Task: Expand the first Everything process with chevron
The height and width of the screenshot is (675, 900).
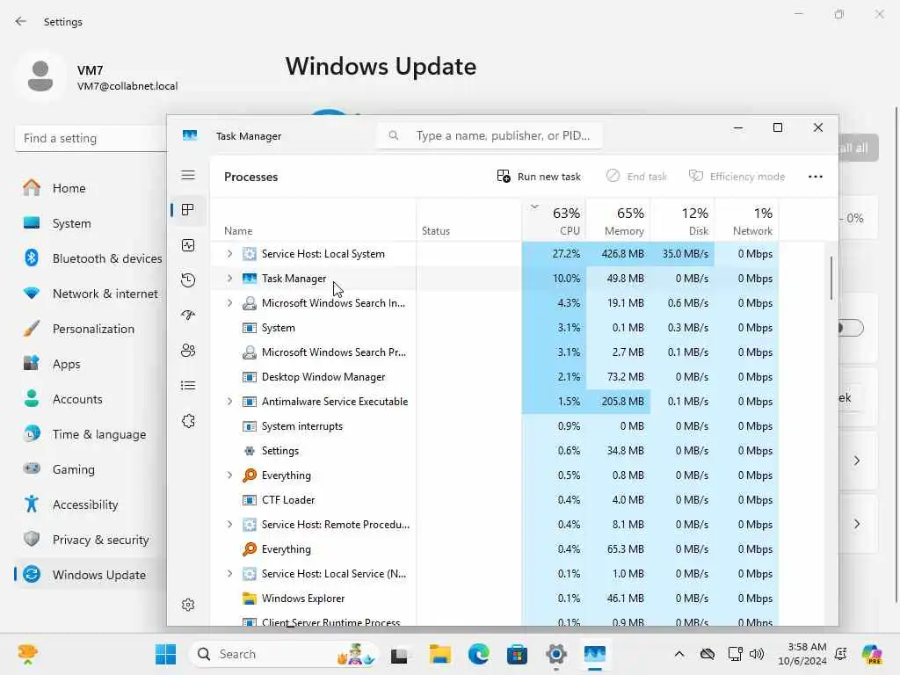Action: (229, 475)
